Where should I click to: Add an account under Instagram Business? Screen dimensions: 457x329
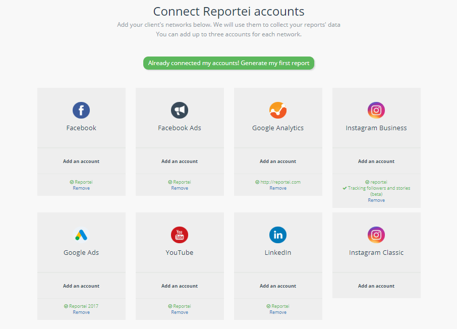coord(376,161)
